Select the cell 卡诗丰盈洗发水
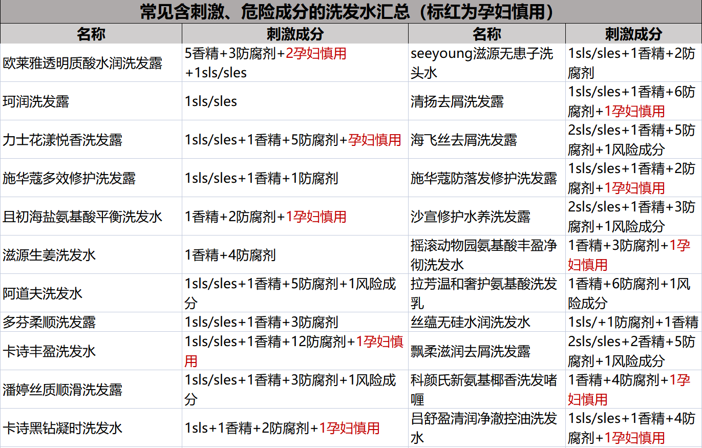This screenshot has height=448, width=702. click(x=91, y=351)
